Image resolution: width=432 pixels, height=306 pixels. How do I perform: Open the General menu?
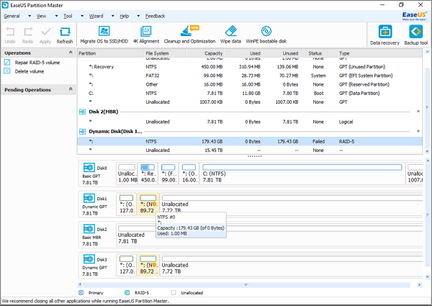tap(12, 16)
